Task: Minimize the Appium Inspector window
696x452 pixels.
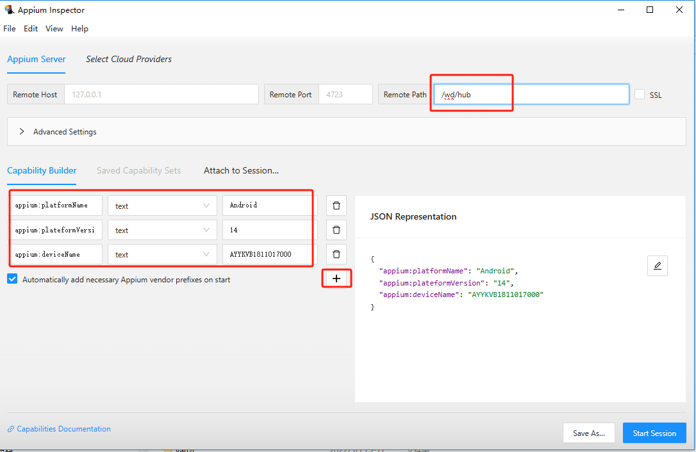Action: (x=621, y=10)
